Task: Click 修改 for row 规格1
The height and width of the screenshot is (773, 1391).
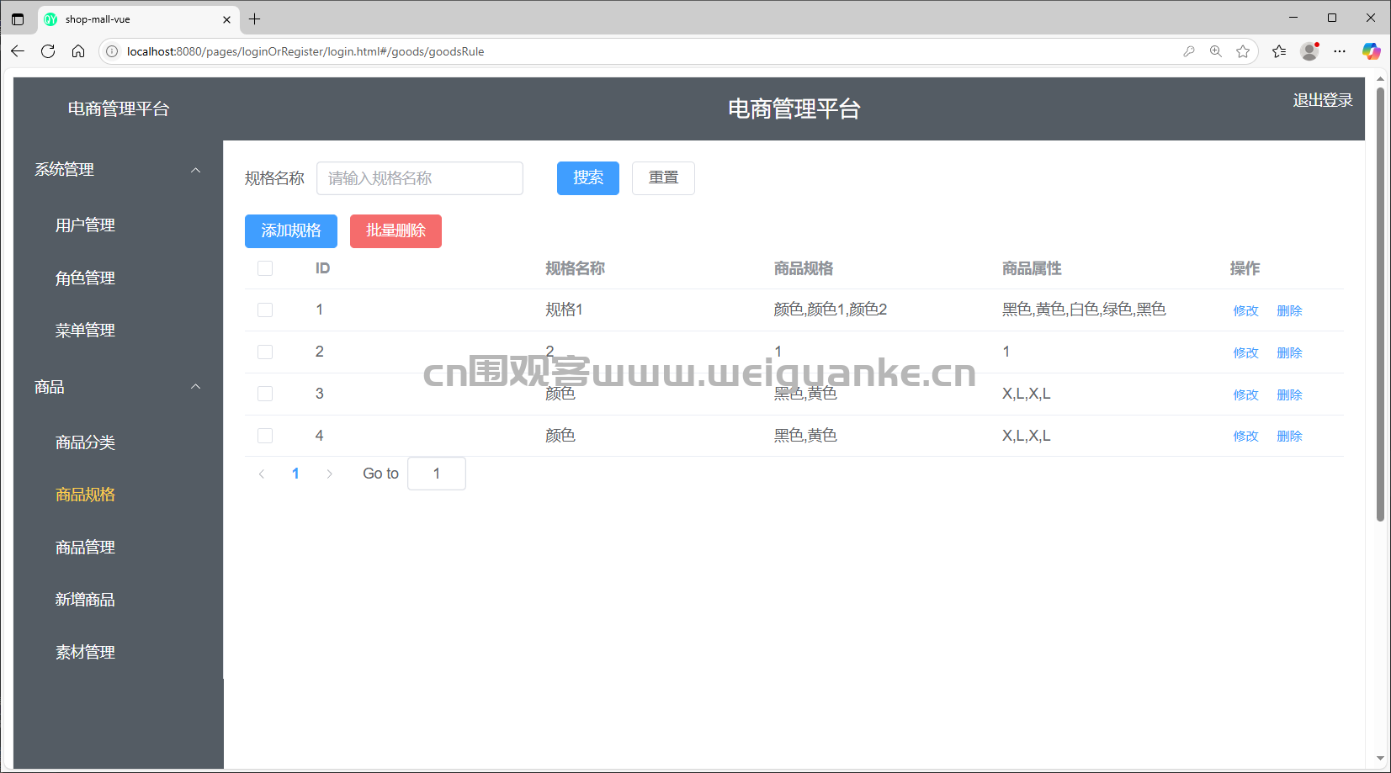Action: coord(1246,310)
